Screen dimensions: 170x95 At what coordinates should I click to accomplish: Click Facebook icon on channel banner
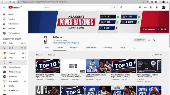tap(165, 29)
